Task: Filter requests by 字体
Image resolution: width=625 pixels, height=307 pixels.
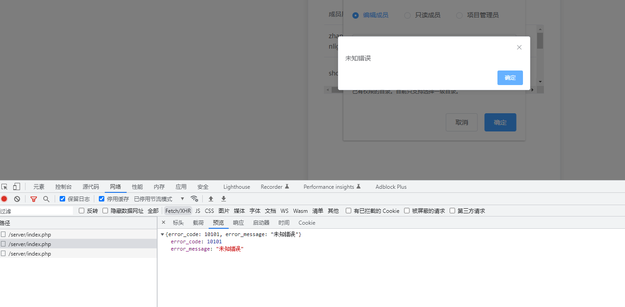Action: (x=255, y=211)
